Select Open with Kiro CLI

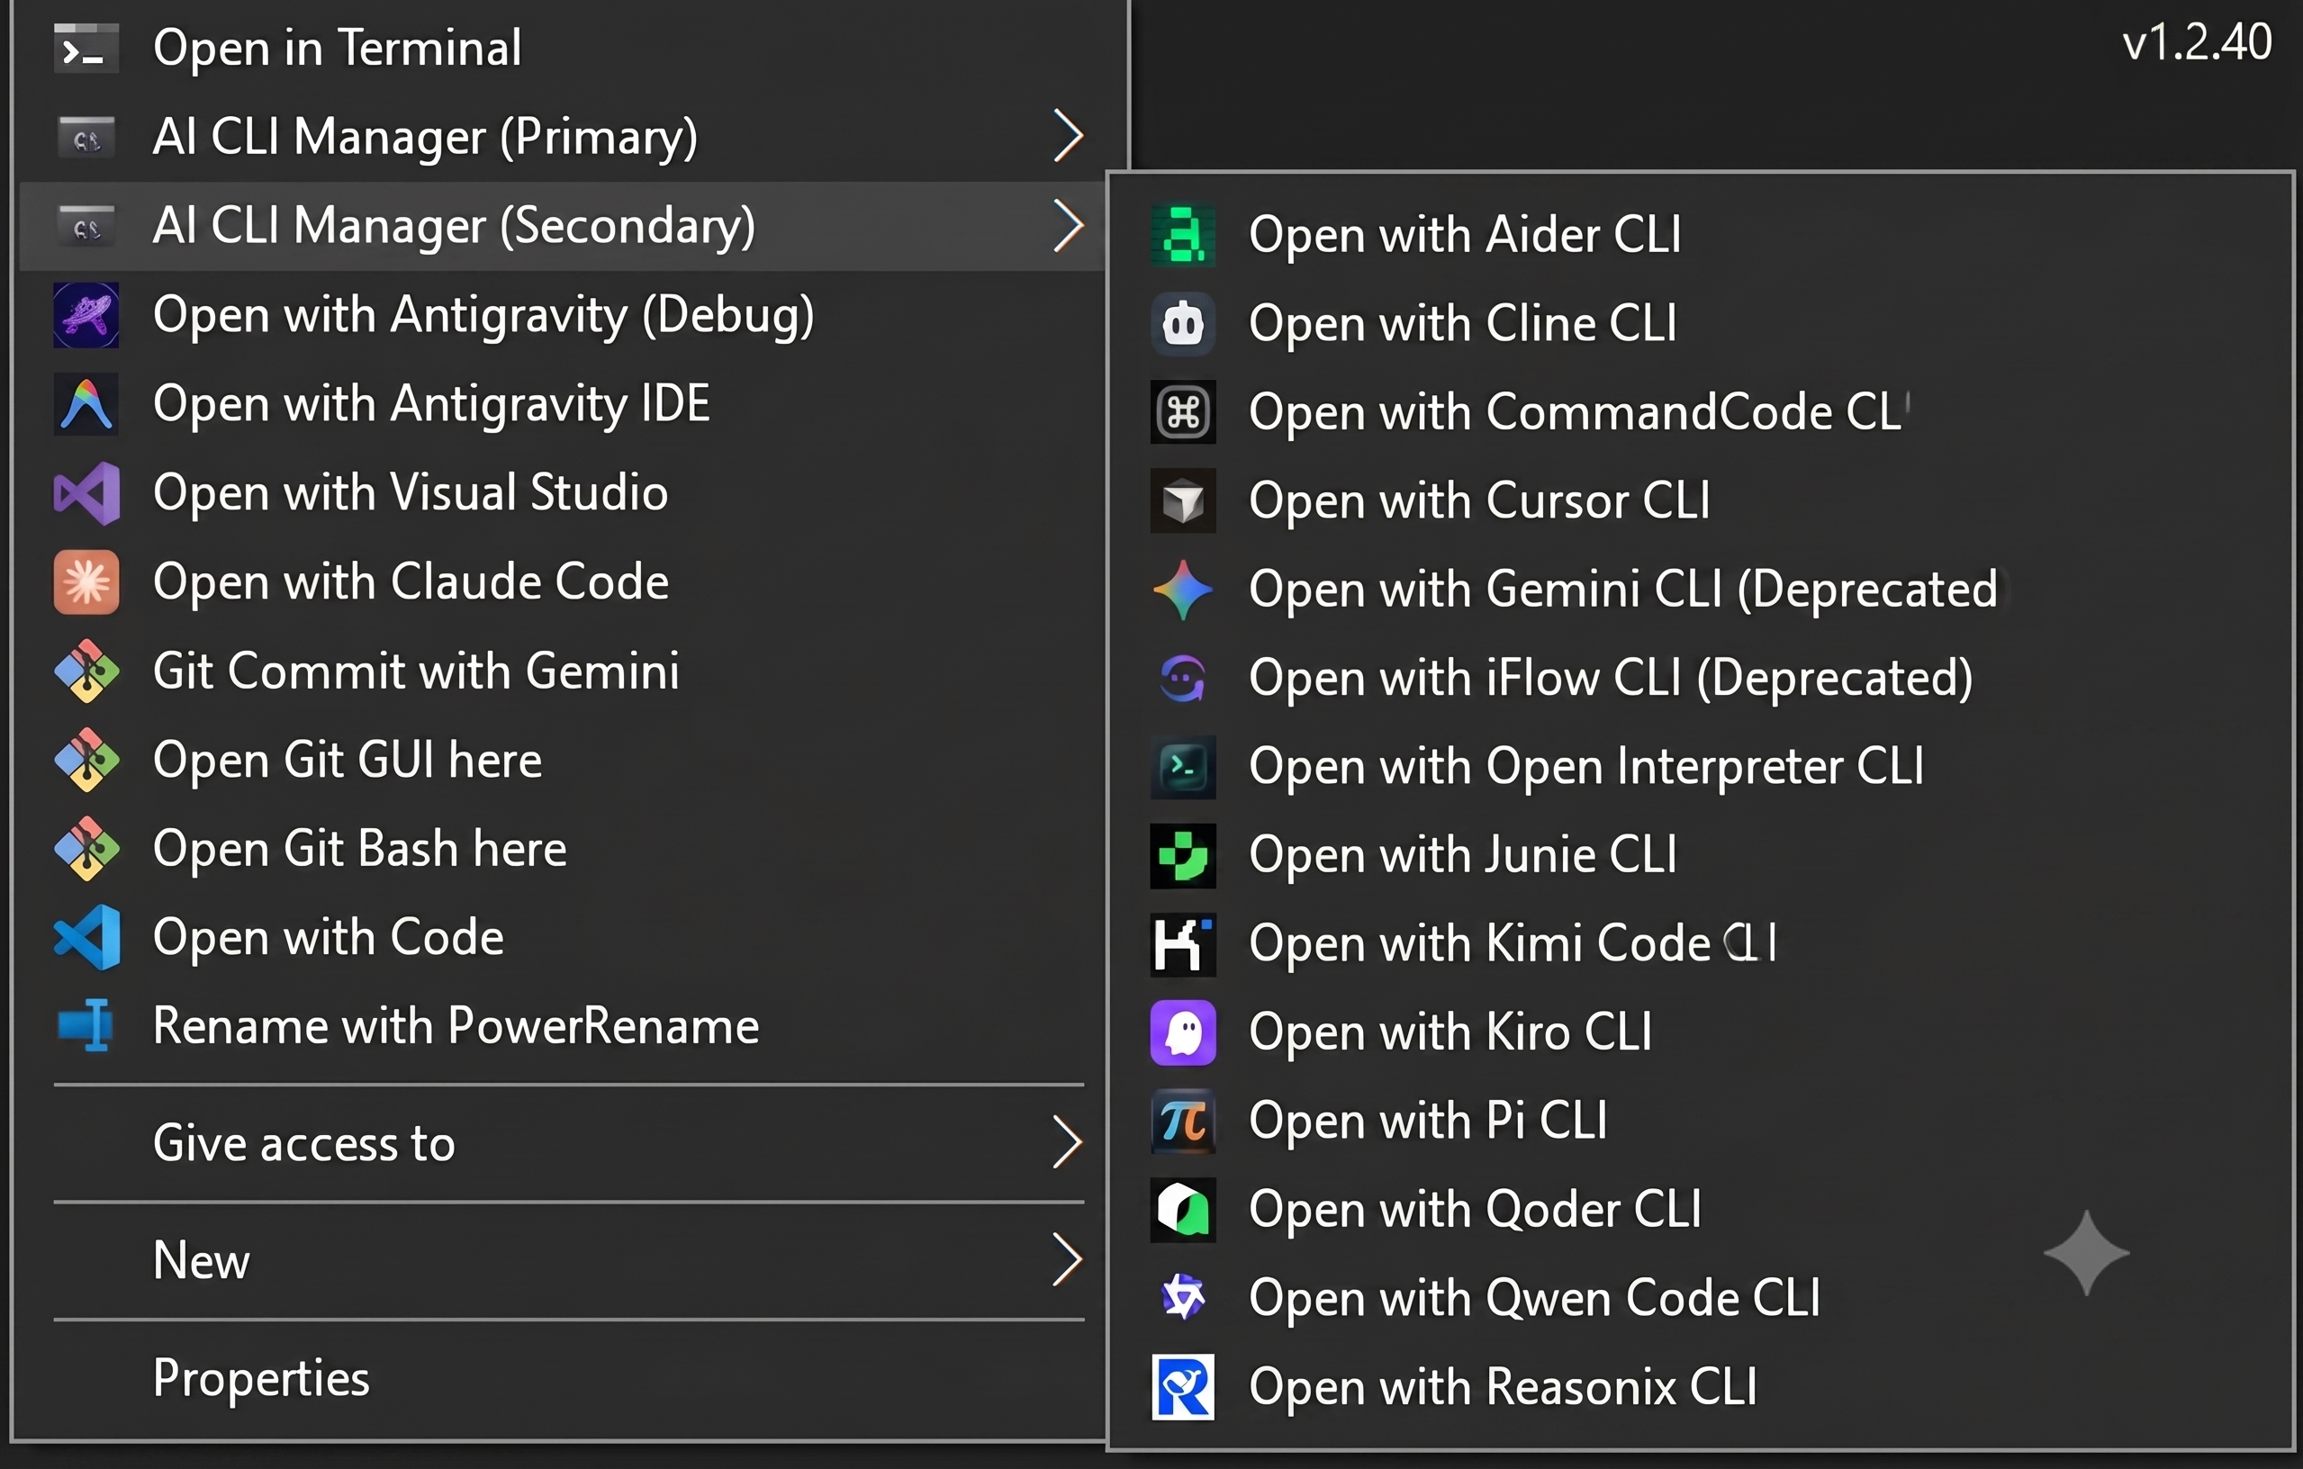[1701, 1033]
